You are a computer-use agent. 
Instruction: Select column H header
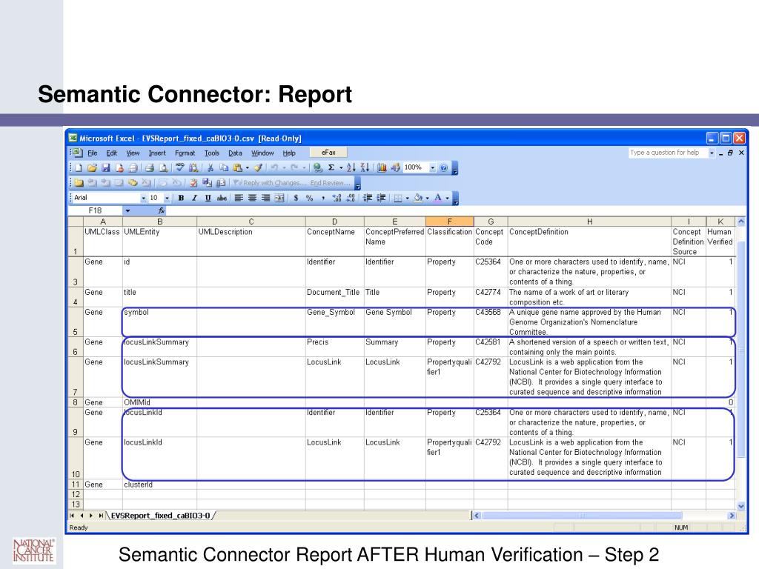[x=589, y=222]
